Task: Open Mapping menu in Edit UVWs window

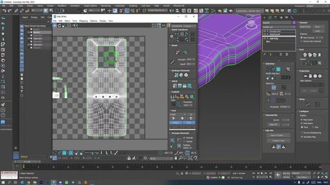Action: [x=84, y=21]
